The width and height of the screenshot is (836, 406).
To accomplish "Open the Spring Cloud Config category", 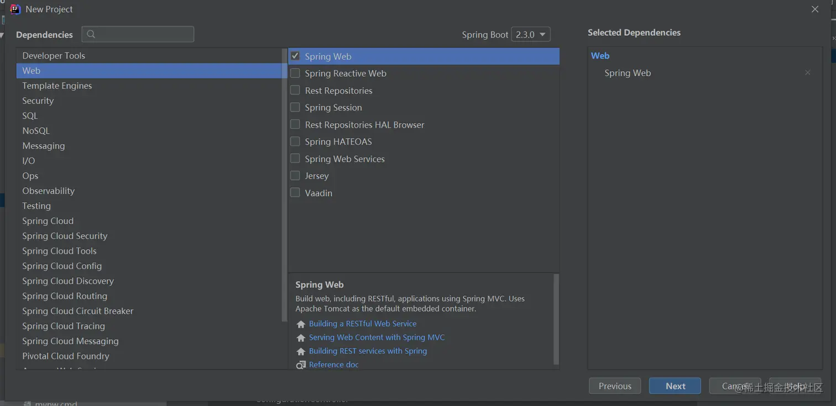I will click(x=62, y=266).
